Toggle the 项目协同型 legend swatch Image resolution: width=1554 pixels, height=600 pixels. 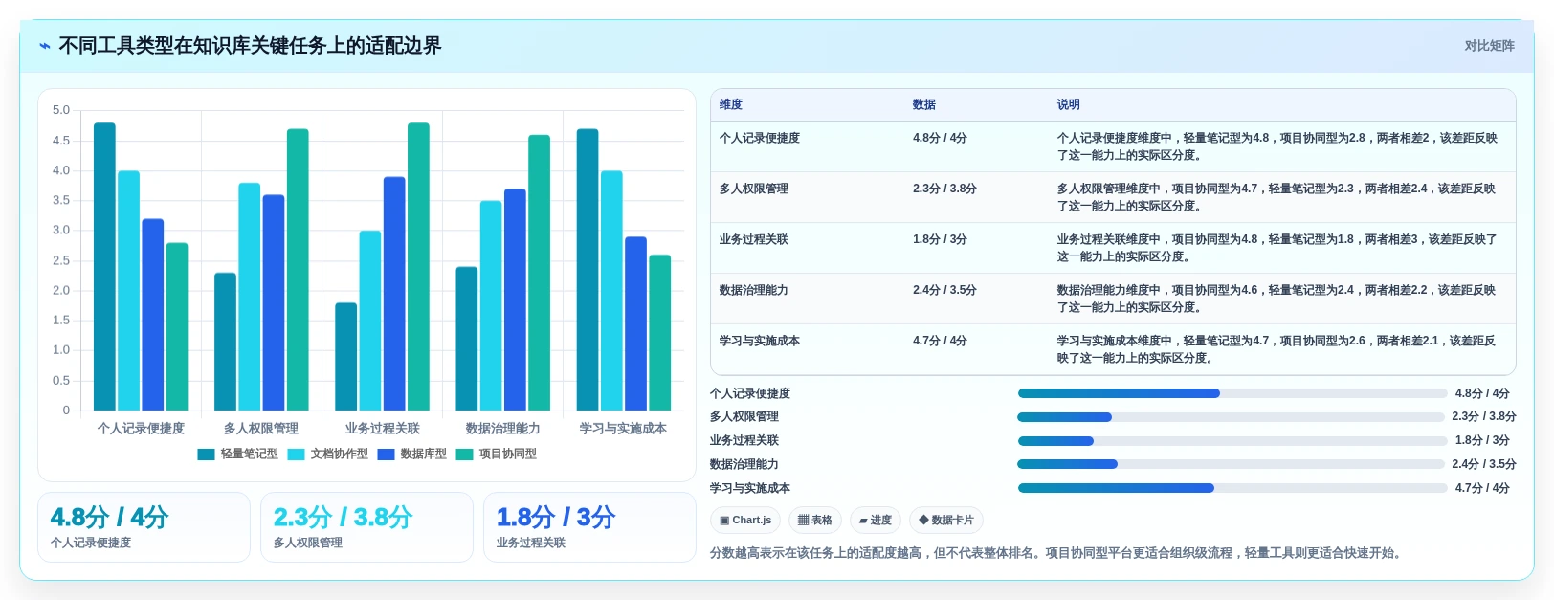coord(464,455)
